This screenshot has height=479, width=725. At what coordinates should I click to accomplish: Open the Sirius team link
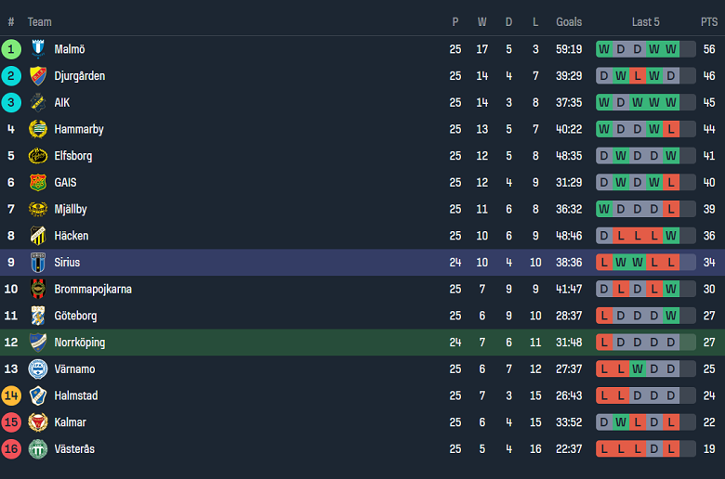67,263
